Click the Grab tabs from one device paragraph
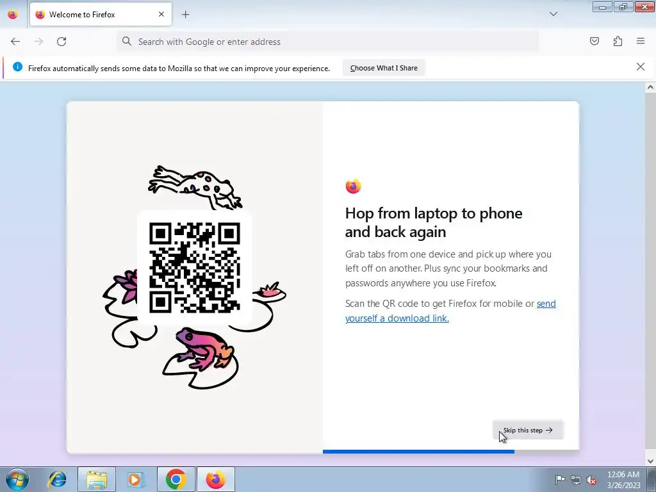 pos(448,268)
